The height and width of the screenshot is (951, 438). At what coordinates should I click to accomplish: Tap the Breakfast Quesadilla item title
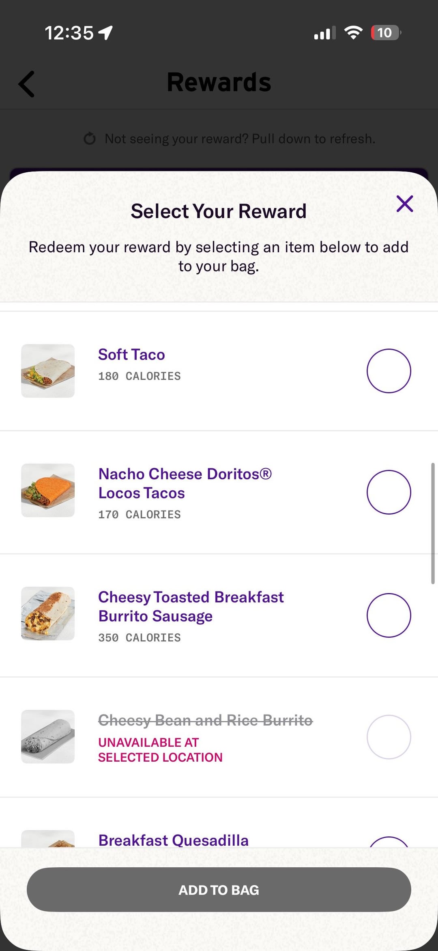173,840
